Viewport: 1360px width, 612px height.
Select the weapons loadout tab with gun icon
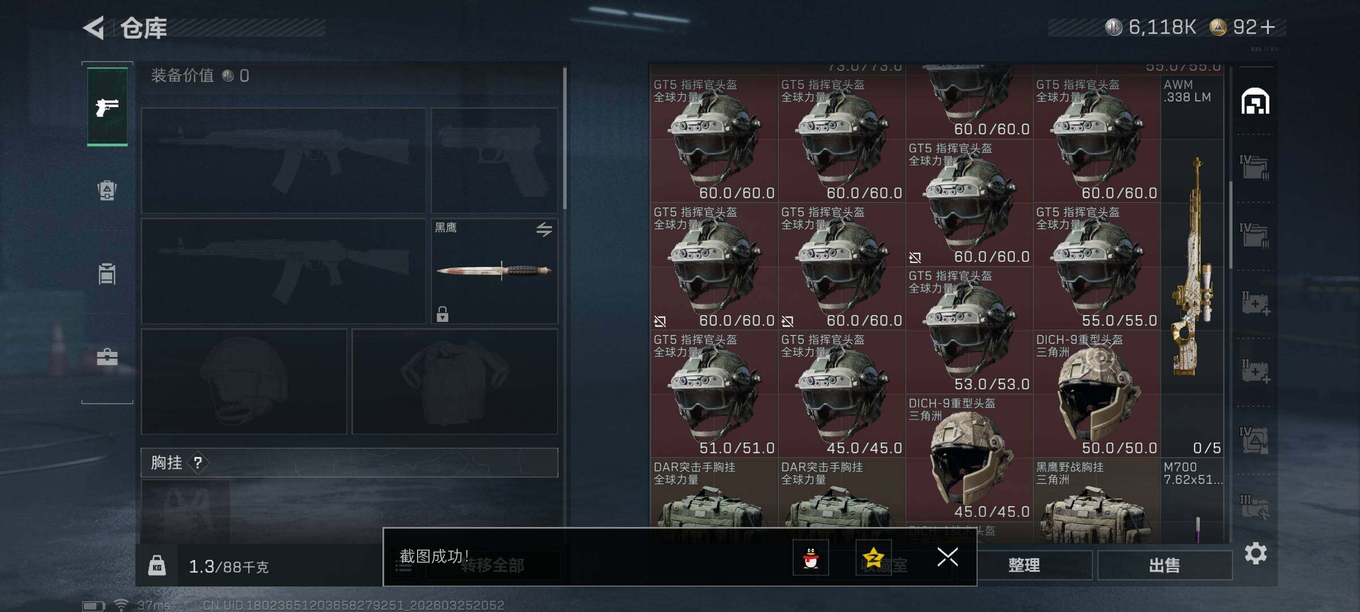[107, 107]
